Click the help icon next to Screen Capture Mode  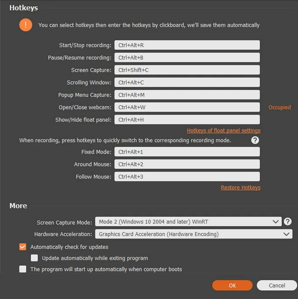pos(287,222)
